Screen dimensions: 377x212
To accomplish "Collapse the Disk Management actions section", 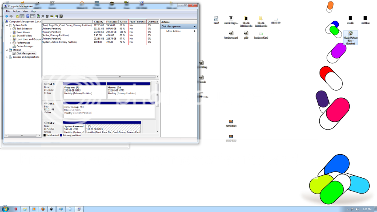I will [x=195, y=26].
